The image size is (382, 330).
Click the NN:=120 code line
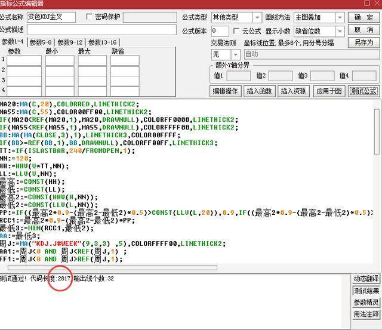(16, 159)
